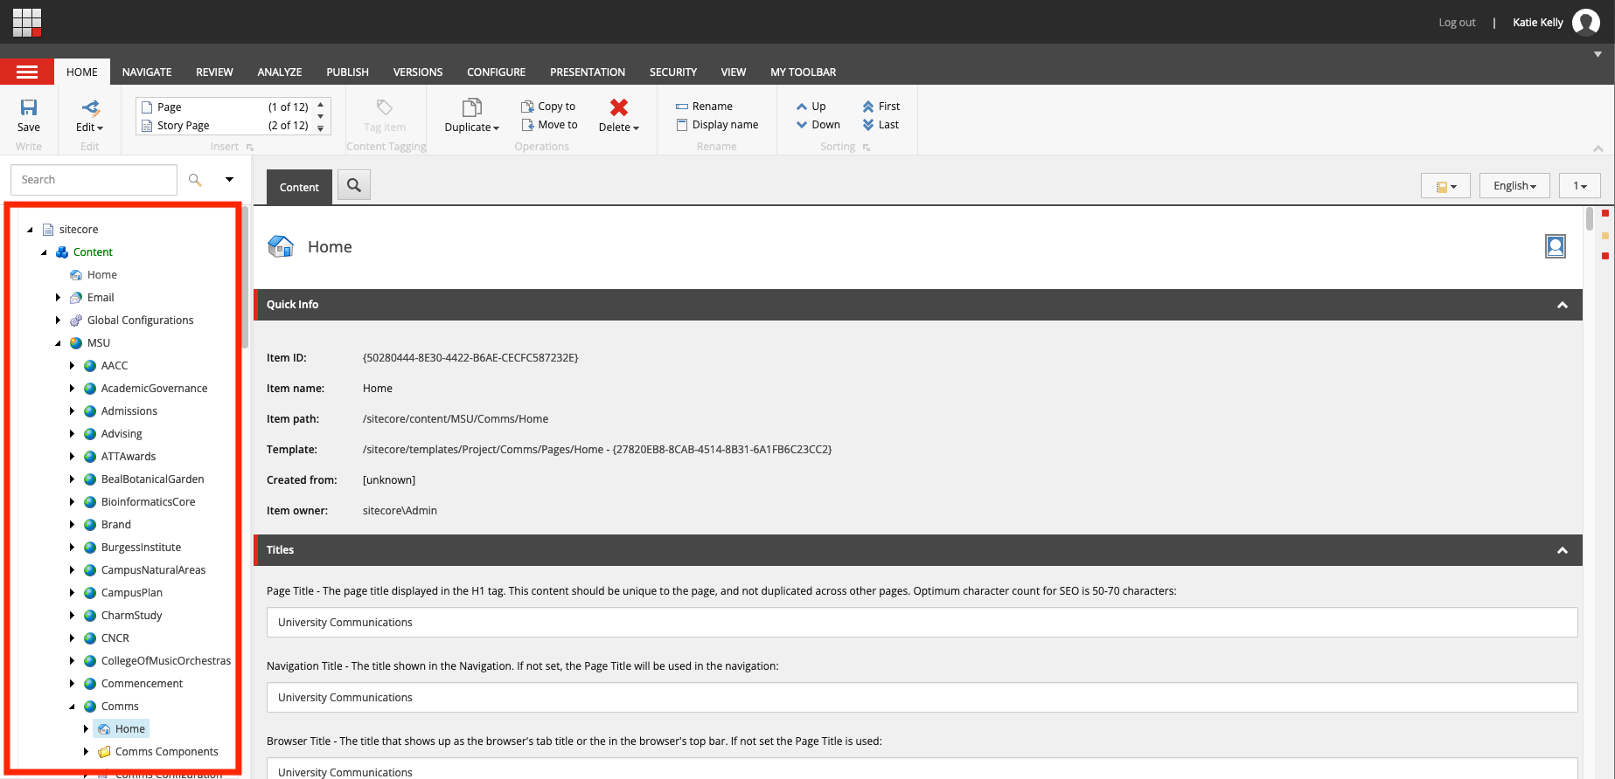Move item Down in sorting
The width and height of the screenshot is (1615, 779).
point(818,125)
